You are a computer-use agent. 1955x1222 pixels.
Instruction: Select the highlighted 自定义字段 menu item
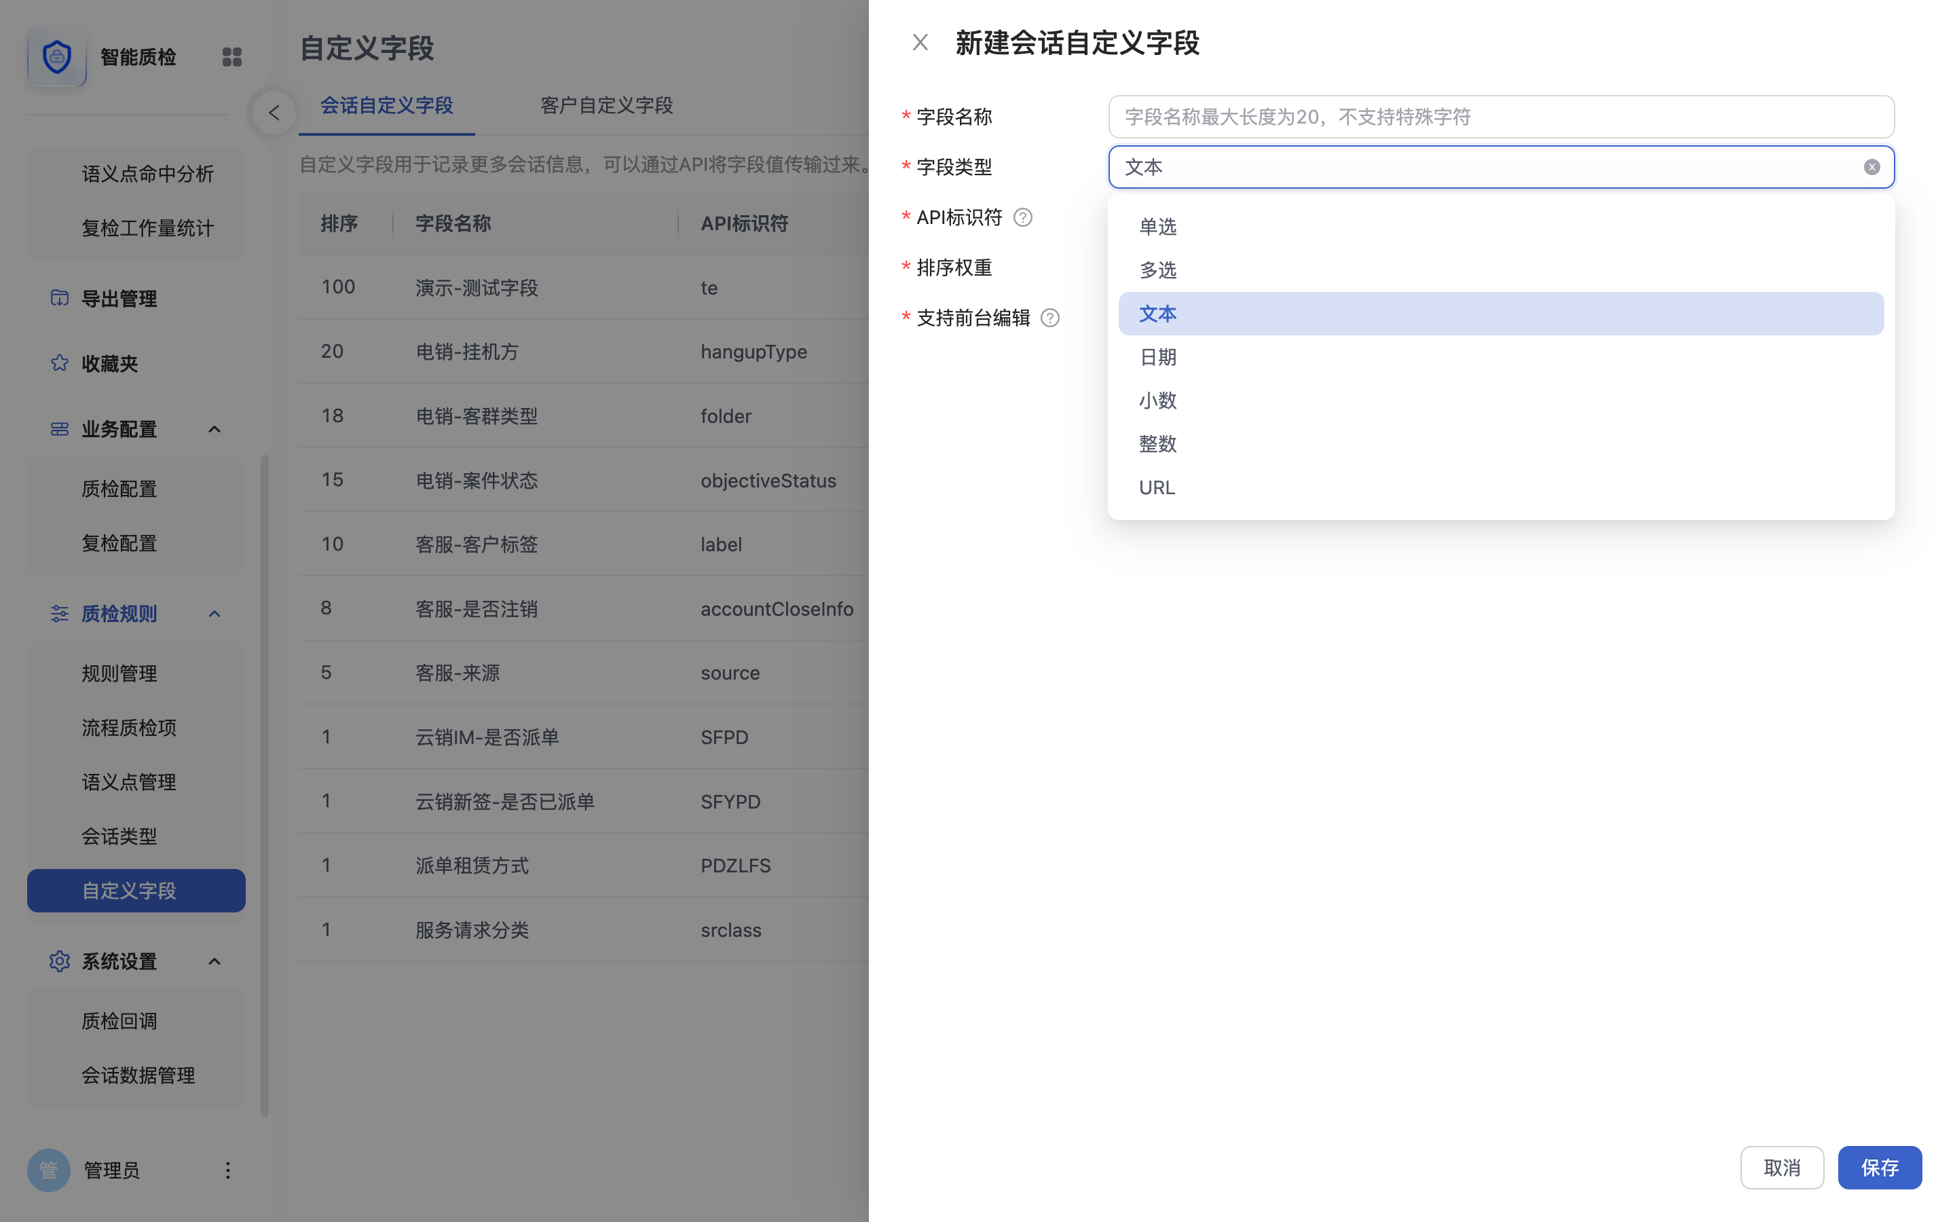point(136,891)
